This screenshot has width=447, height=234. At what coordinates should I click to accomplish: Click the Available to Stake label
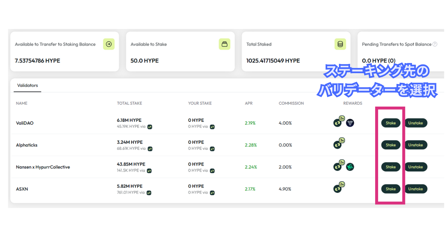pos(149,44)
